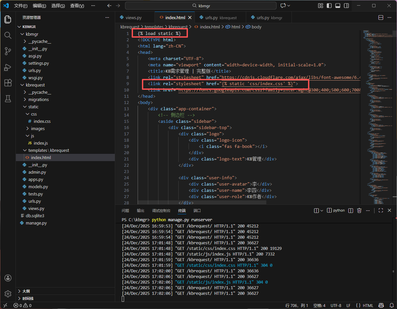Click the HTML language mode indicator
The height and width of the screenshot is (309, 397).
[368, 305]
